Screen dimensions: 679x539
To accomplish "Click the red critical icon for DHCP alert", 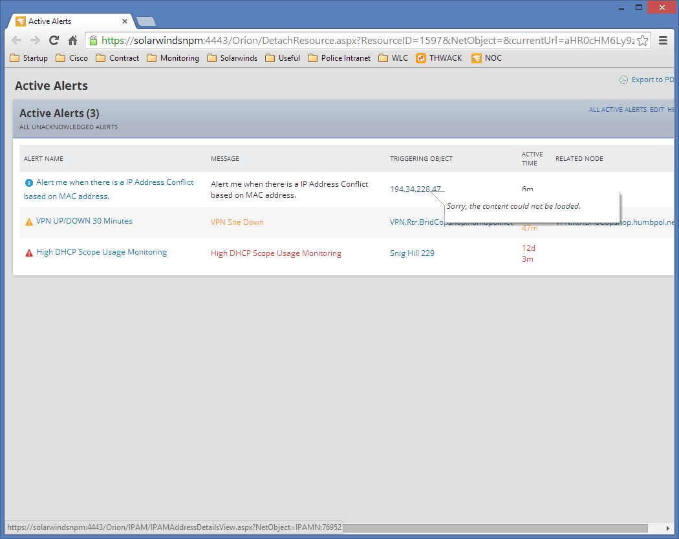I will click(29, 253).
